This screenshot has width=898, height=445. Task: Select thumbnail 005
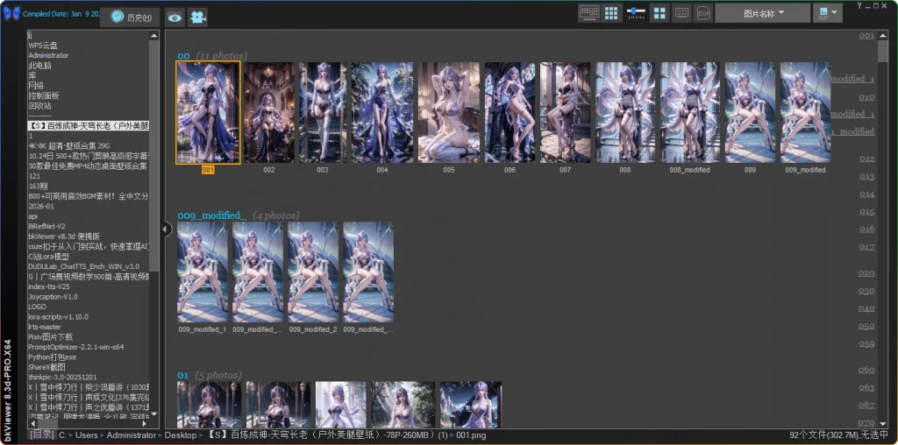coord(448,113)
